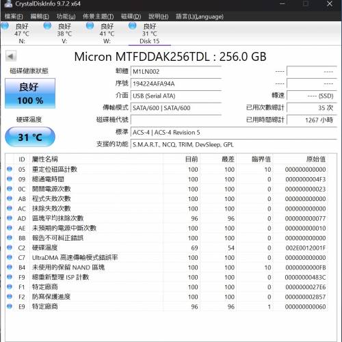Select the 防寫保護進度 attribute name

point(51,297)
